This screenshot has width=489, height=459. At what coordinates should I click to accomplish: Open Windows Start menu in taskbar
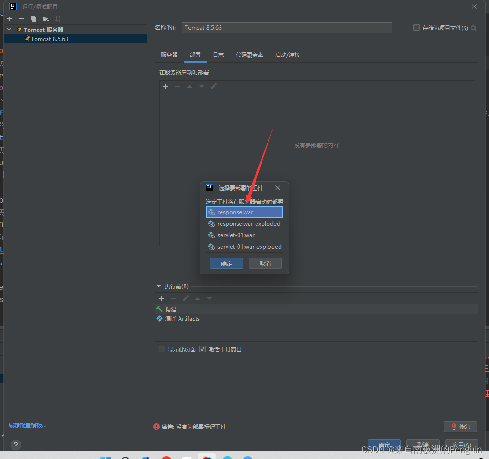click(105, 458)
